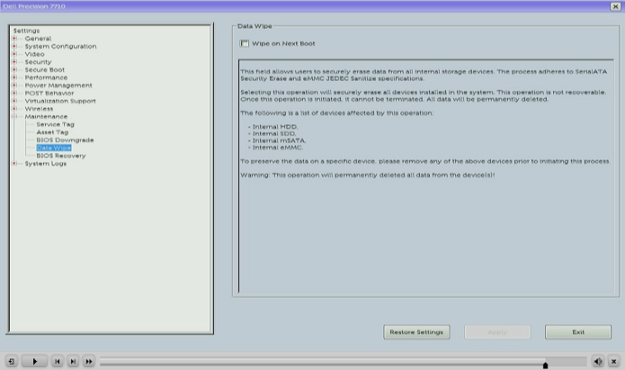The image size is (625, 370).
Task: Expand the System Logs node
Action: point(14,164)
